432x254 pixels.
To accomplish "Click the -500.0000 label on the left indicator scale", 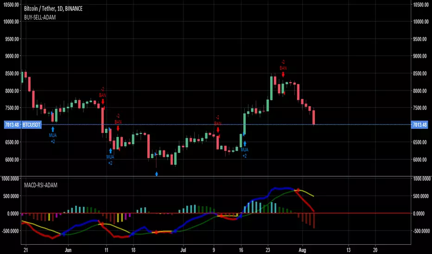I will (x=11, y=231).
